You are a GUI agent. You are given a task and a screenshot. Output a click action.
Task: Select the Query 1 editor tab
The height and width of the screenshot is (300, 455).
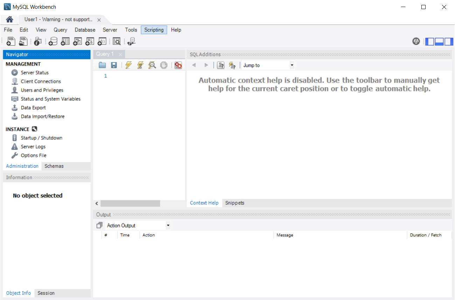point(105,54)
